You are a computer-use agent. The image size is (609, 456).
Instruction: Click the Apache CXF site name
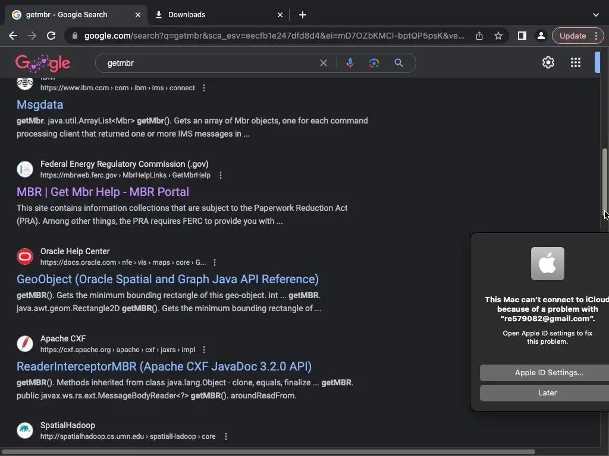(63, 338)
